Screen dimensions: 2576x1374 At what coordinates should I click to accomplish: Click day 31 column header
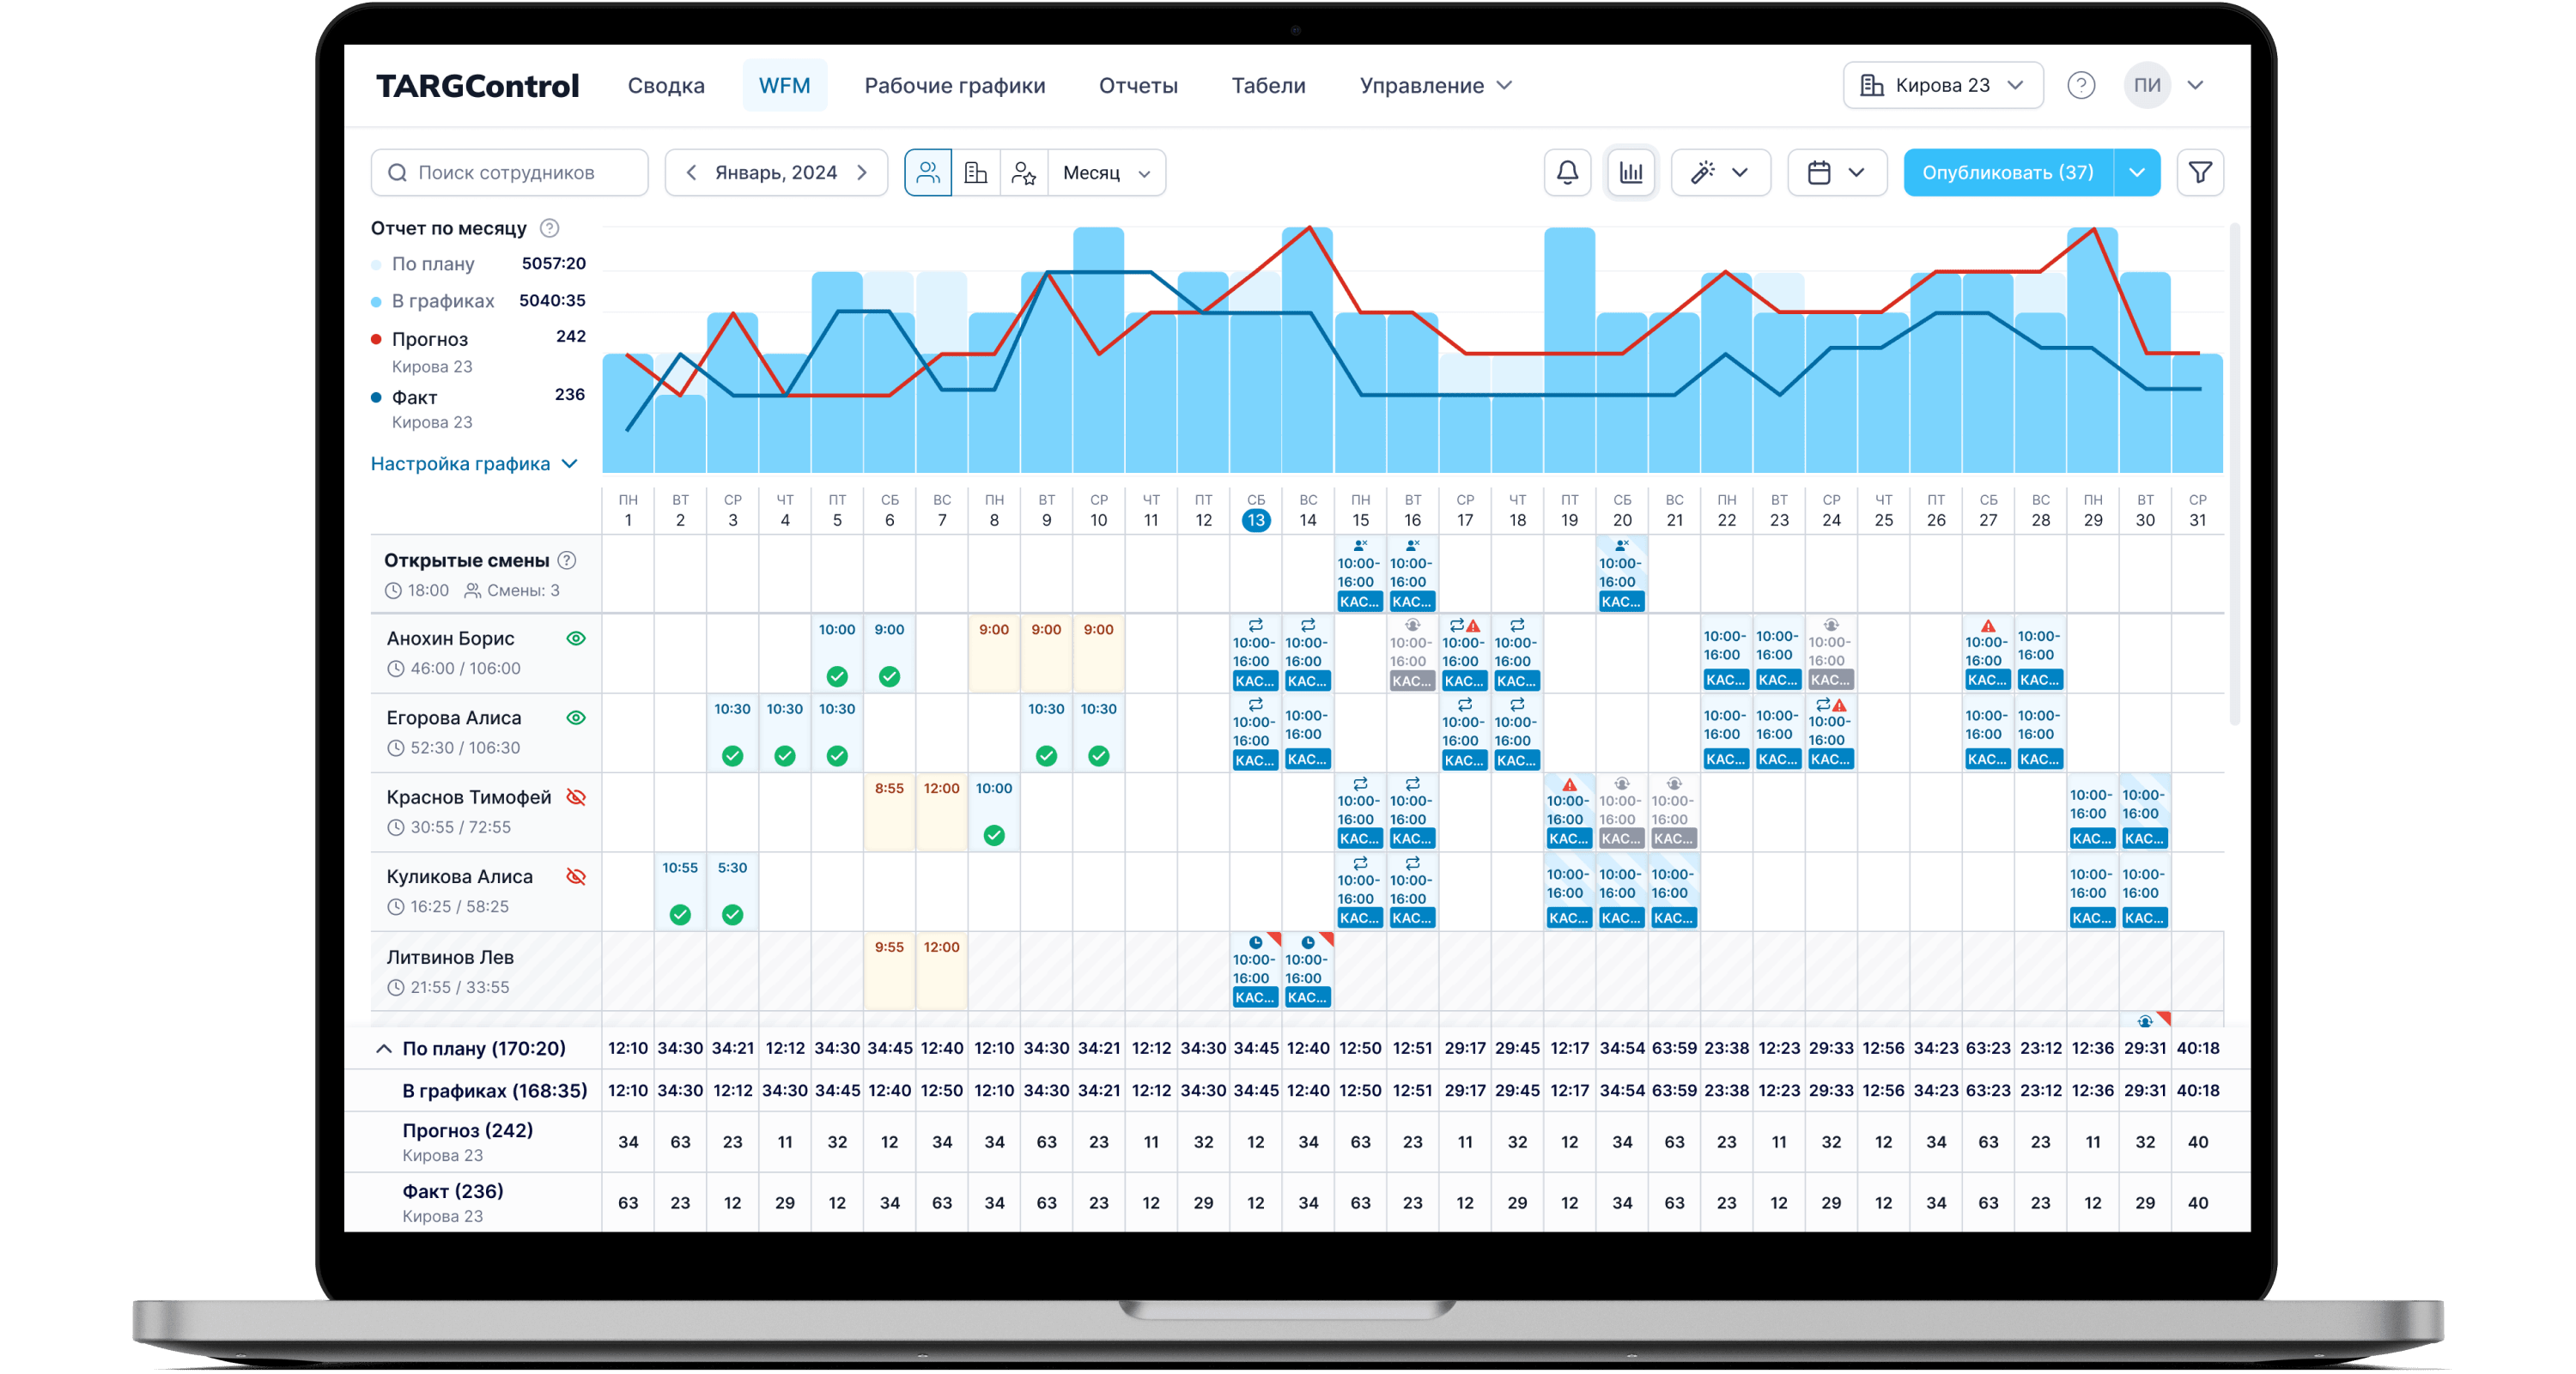click(x=2197, y=511)
